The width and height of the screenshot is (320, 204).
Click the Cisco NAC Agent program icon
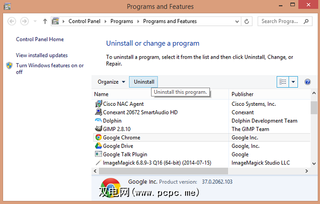tap(98, 104)
